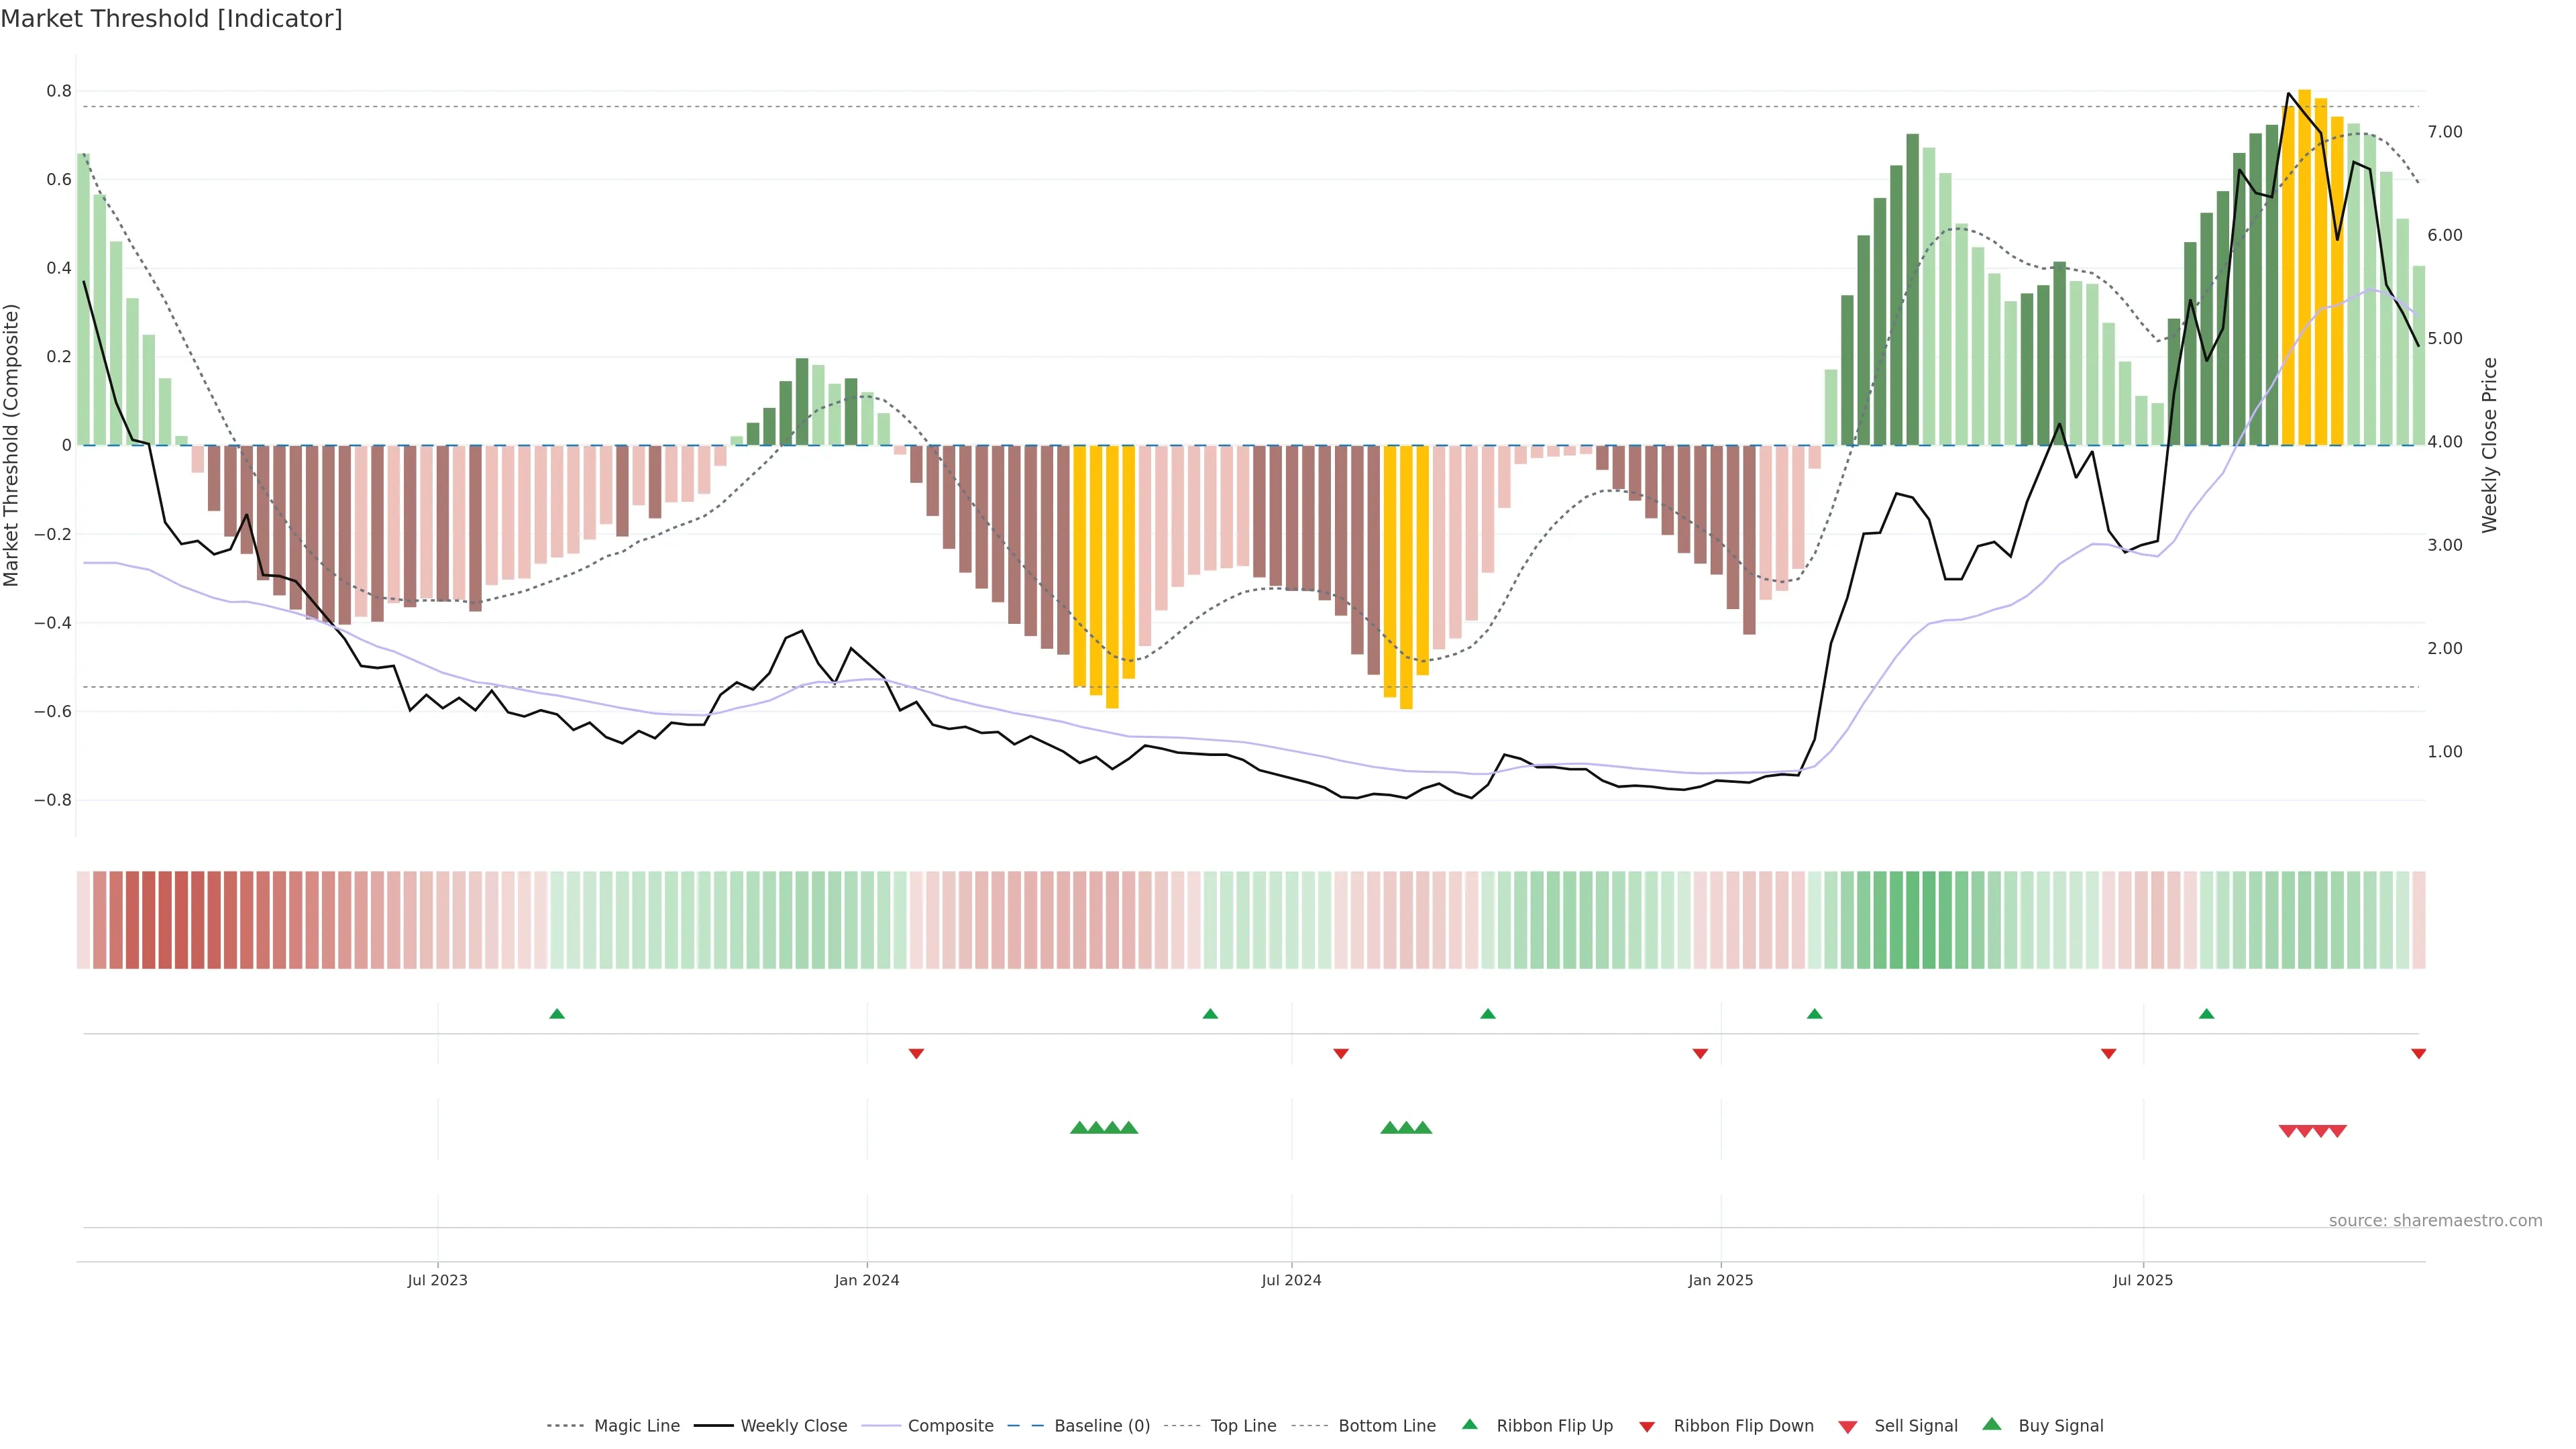Click the first Ribbon Flip Up marker after Jul 2023
The height and width of the screenshot is (1449, 2576).
pos(557,1014)
